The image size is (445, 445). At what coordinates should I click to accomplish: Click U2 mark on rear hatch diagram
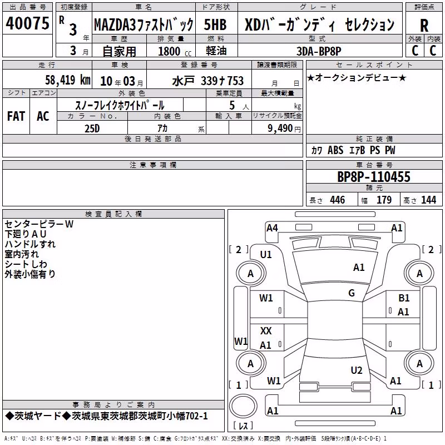coord(357,370)
